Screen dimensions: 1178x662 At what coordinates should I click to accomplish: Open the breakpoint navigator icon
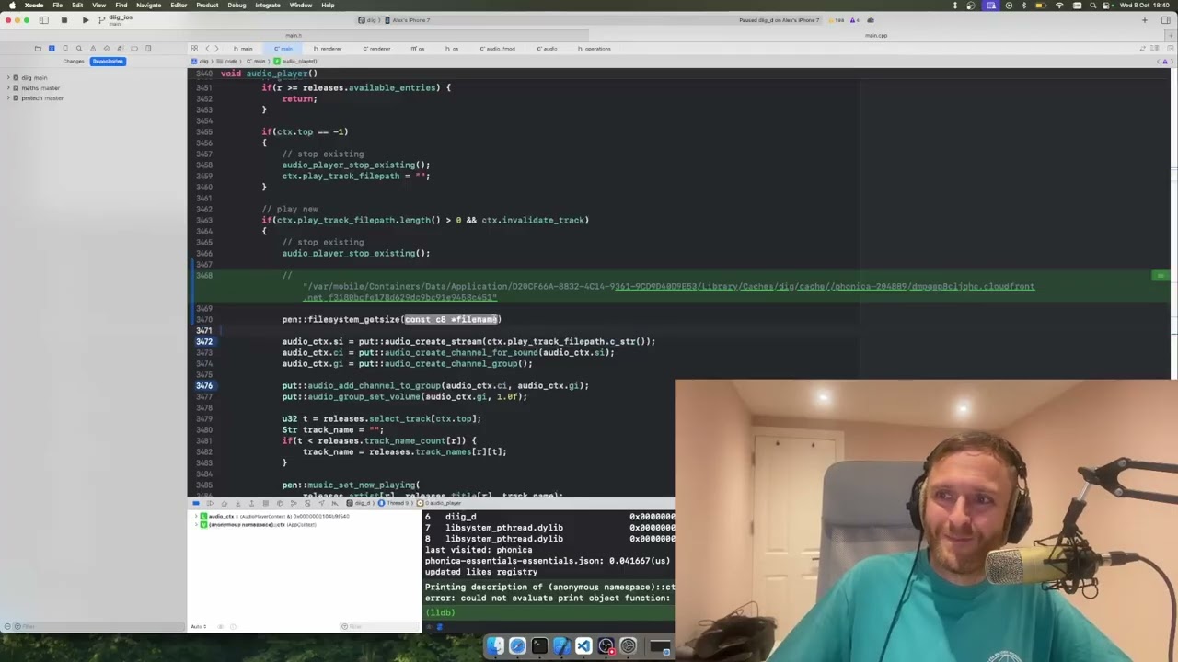pos(134,48)
